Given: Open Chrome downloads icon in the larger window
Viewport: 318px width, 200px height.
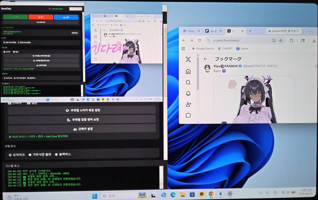Looking at the screenshot, I should [x=314, y=41].
